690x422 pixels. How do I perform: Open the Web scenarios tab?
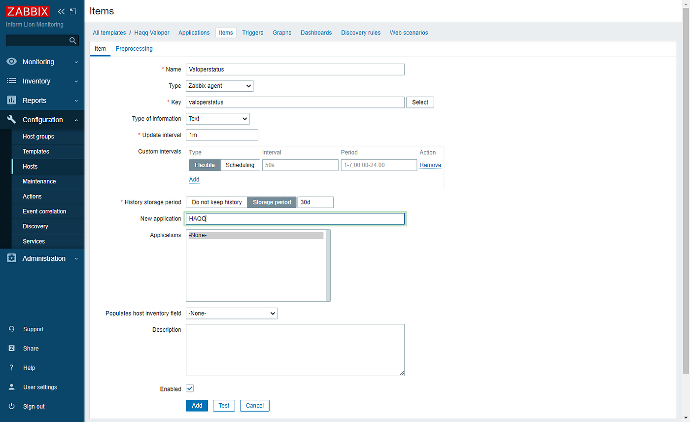[409, 33]
